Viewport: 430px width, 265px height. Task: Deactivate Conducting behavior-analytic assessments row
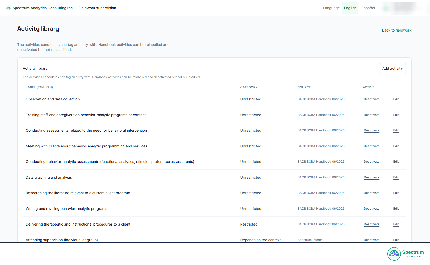click(372, 162)
